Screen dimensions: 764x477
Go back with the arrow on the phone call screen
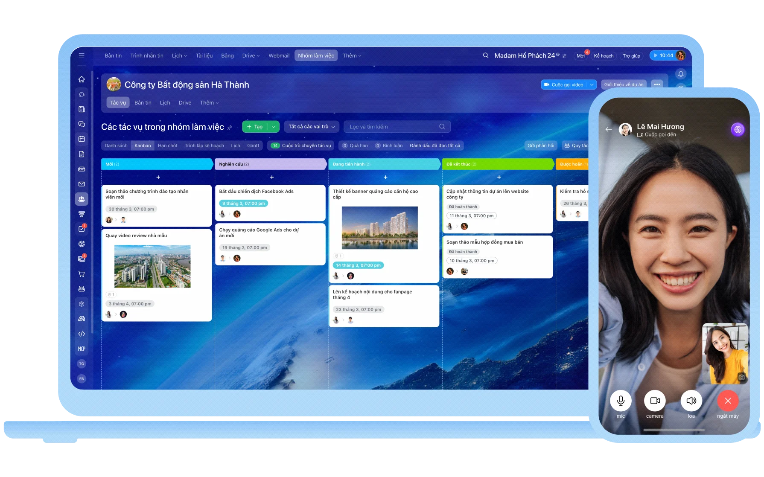(609, 129)
